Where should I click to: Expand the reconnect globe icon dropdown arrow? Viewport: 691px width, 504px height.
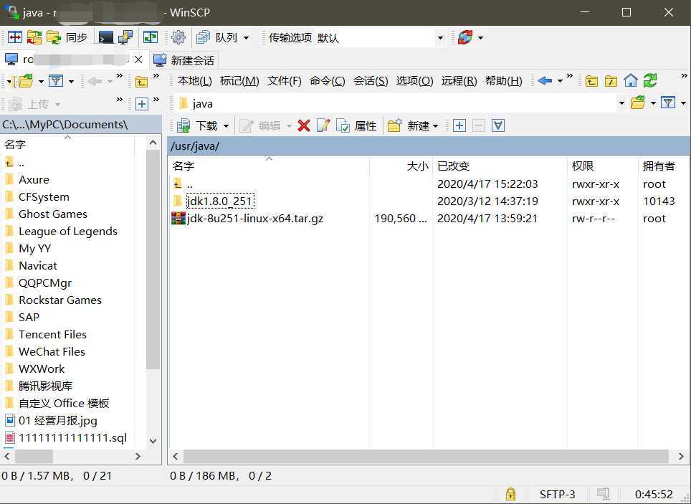[480, 38]
